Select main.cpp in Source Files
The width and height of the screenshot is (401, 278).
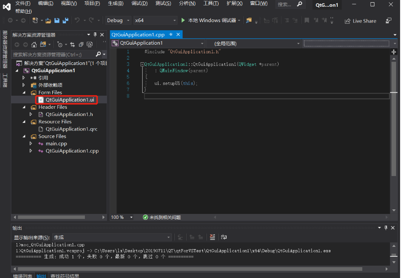tap(56, 144)
